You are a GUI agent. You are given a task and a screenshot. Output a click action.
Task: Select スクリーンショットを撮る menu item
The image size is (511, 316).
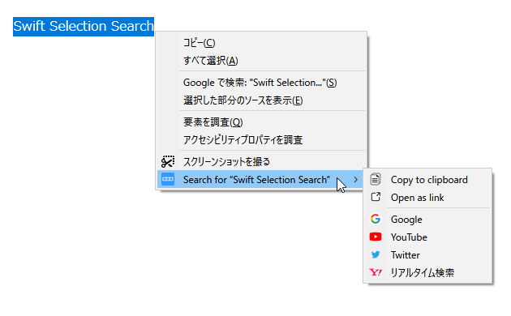tap(261, 162)
